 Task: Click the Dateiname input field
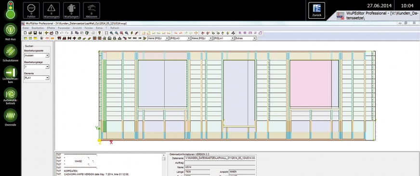click(220, 158)
